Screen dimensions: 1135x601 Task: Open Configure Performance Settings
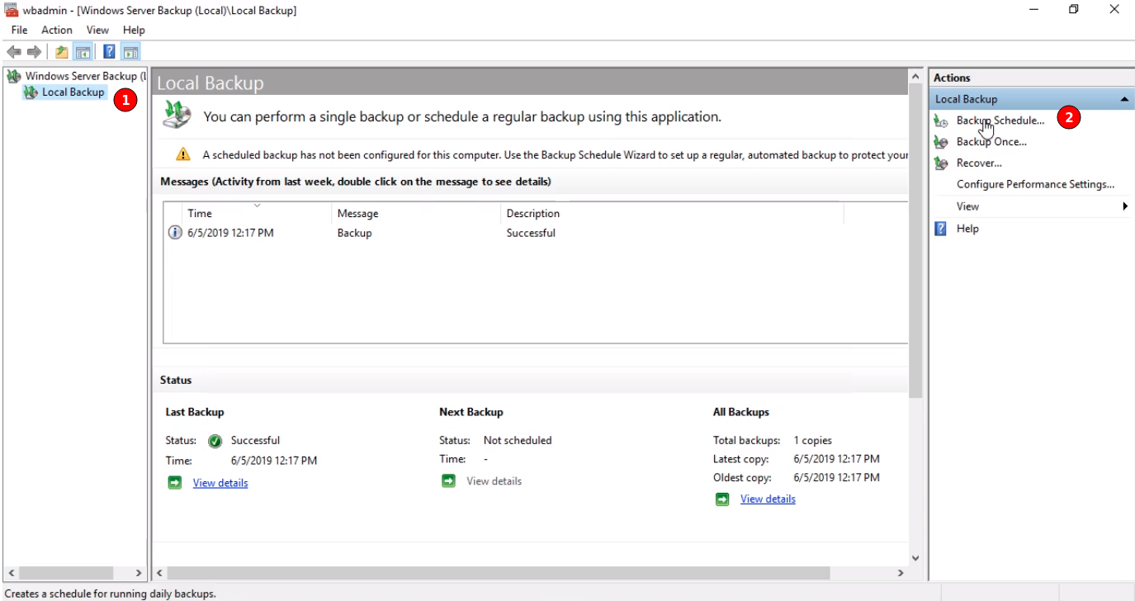(1035, 185)
